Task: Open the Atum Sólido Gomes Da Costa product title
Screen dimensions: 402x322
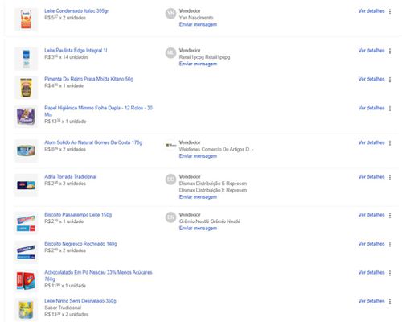Action: [93, 142]
